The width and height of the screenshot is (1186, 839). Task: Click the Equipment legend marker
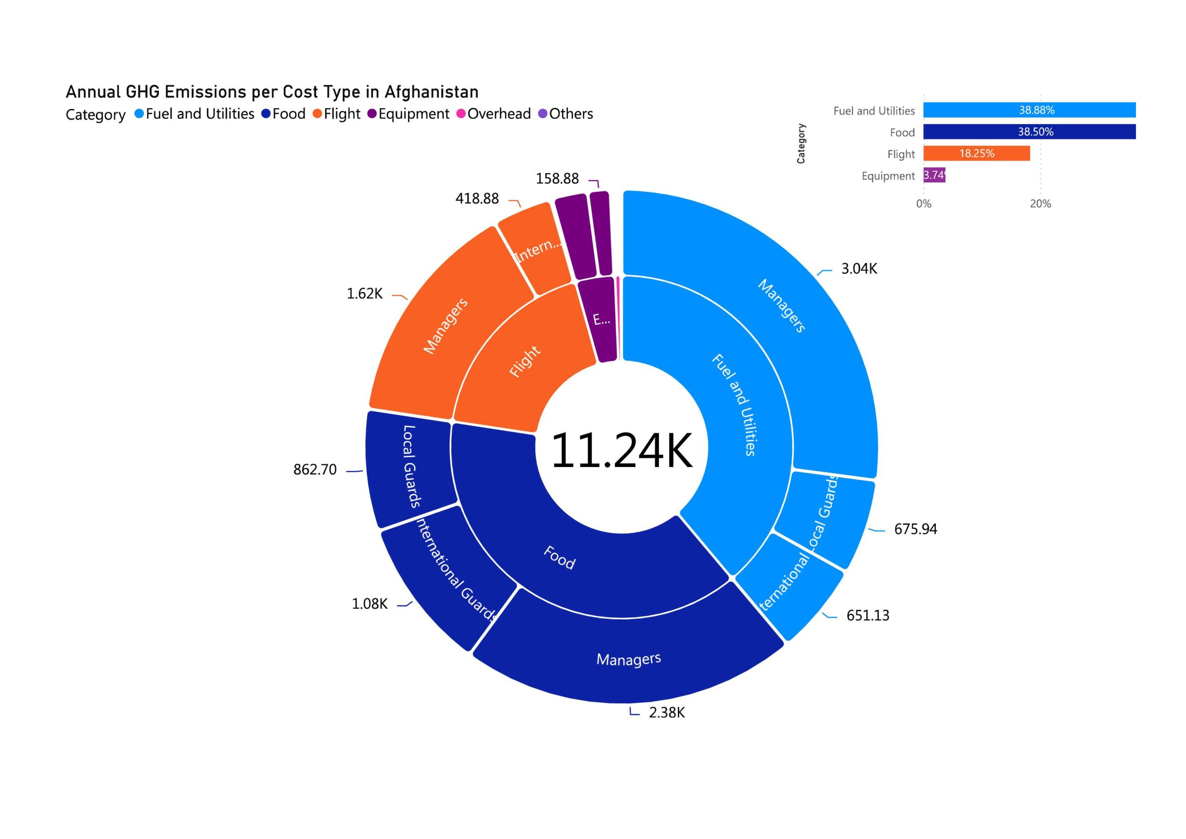coord(372,114)
